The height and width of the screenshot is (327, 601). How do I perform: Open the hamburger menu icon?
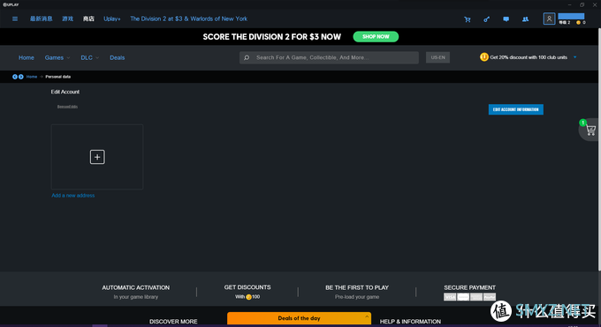click(x=15, y=19)
